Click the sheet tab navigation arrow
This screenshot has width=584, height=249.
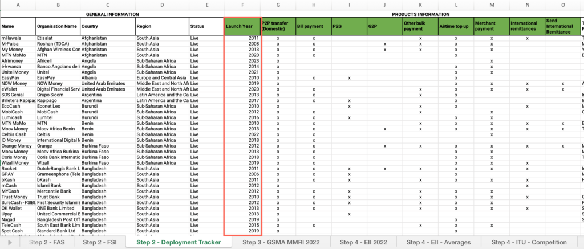point(10,242)
